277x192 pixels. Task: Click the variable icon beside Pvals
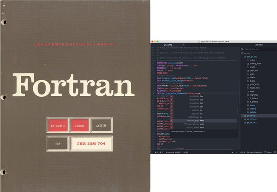coord(248,77)
